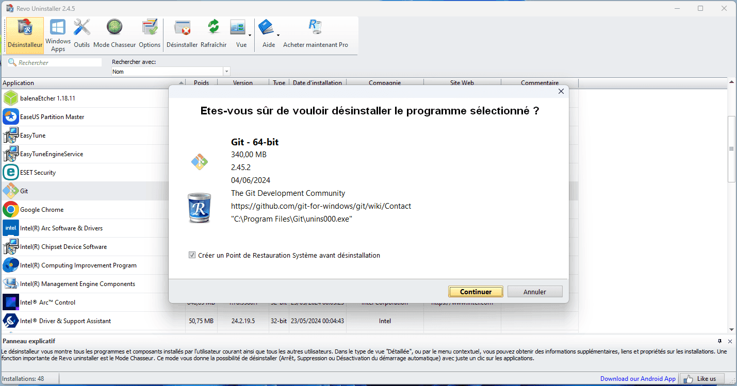The height and width of the screenshot is (386, 737).
Task: Open Windows Apps in the toolbar
Action: tap(58, 35)
